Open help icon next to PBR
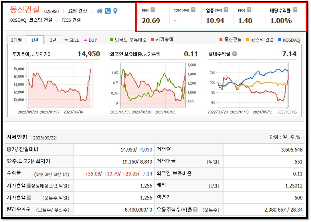The width and height of the screenshot is (311, 222). pyautogui.click(x=249, y=10)
